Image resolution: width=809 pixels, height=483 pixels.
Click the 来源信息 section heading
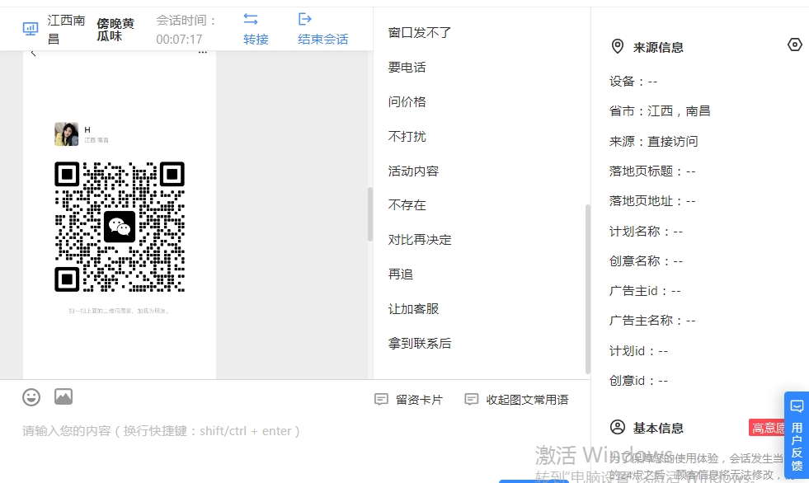click(x=658, y=48)
